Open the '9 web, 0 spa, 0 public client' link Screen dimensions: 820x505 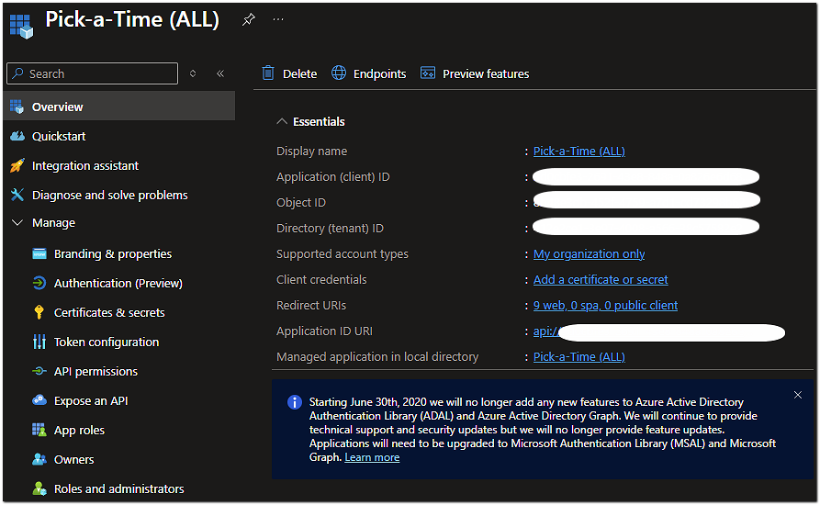605,305
